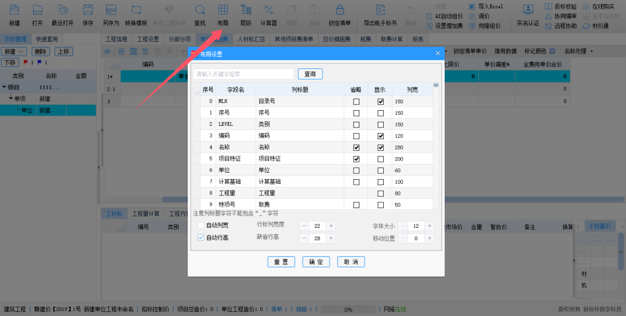
Task: Switch to the 人材机汇总 tab
Action: (251, 39)
